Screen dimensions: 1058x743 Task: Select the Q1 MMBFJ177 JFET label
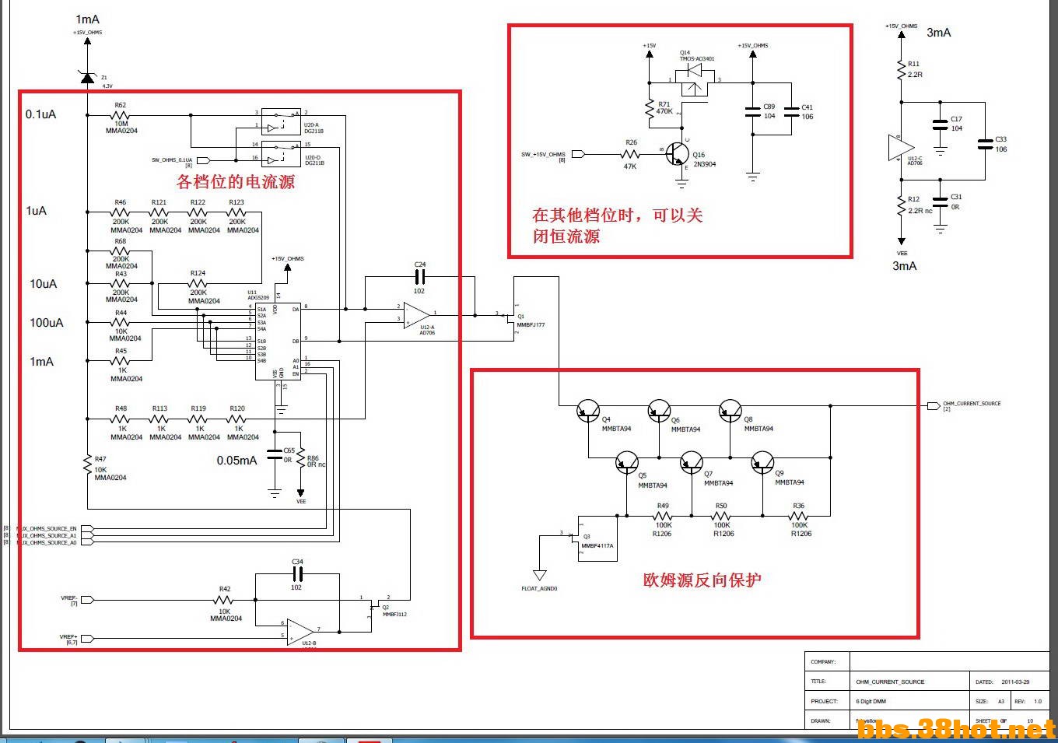pos(531,321)
